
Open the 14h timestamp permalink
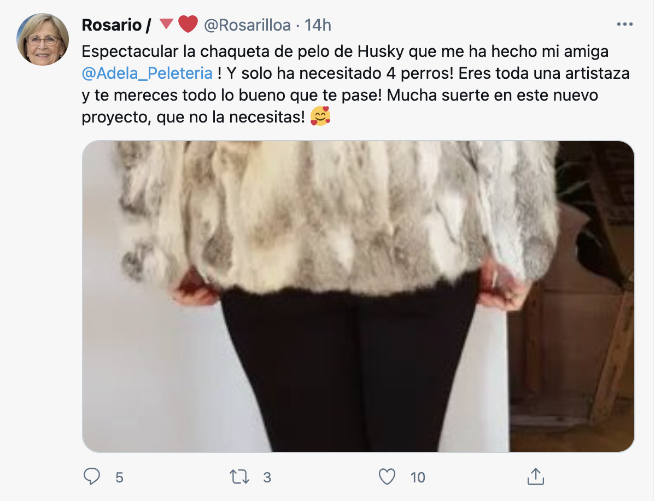pos(318,25)
